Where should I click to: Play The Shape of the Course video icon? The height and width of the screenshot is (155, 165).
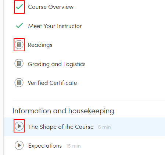pos(19,126)
